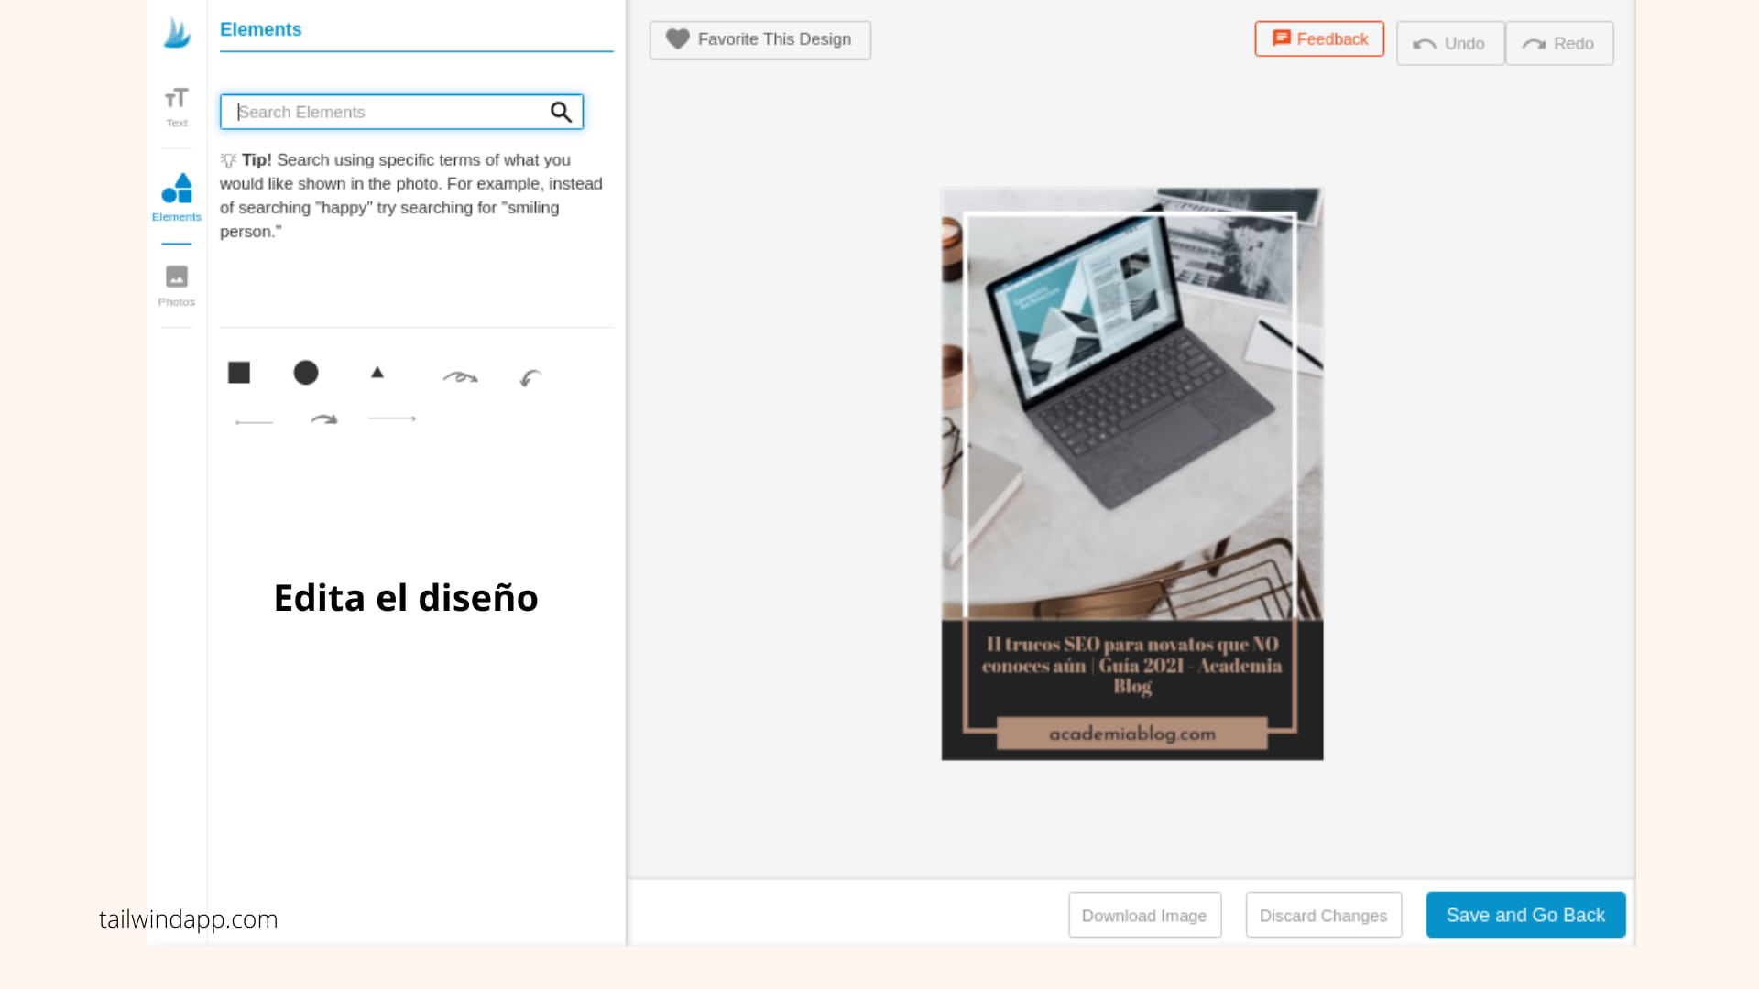Redo the last change
Image resolution: width=1759 pixels, height=989 pixels.
click(x=1559, y=43)
